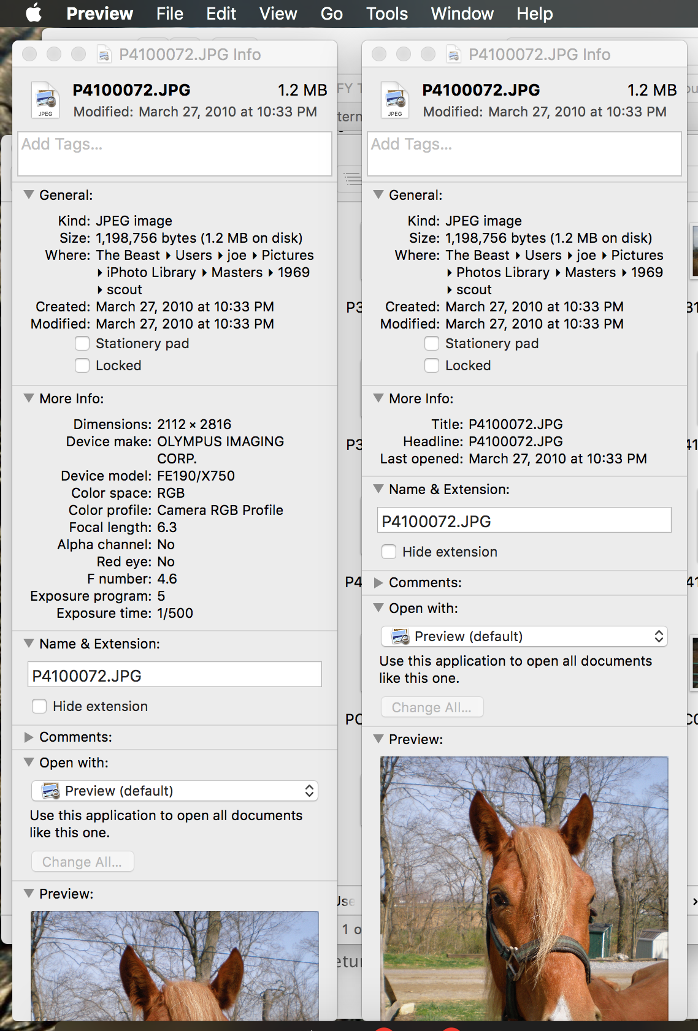Click Last opened date in right window
This screenshot has height=1031, width=698.
click(558, 458)
